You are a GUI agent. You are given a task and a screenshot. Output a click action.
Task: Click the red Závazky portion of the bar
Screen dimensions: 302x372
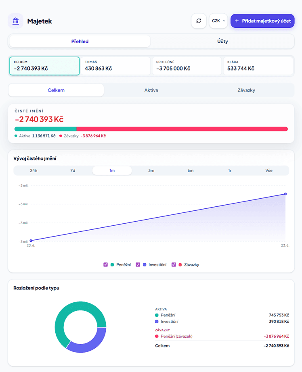182,129
